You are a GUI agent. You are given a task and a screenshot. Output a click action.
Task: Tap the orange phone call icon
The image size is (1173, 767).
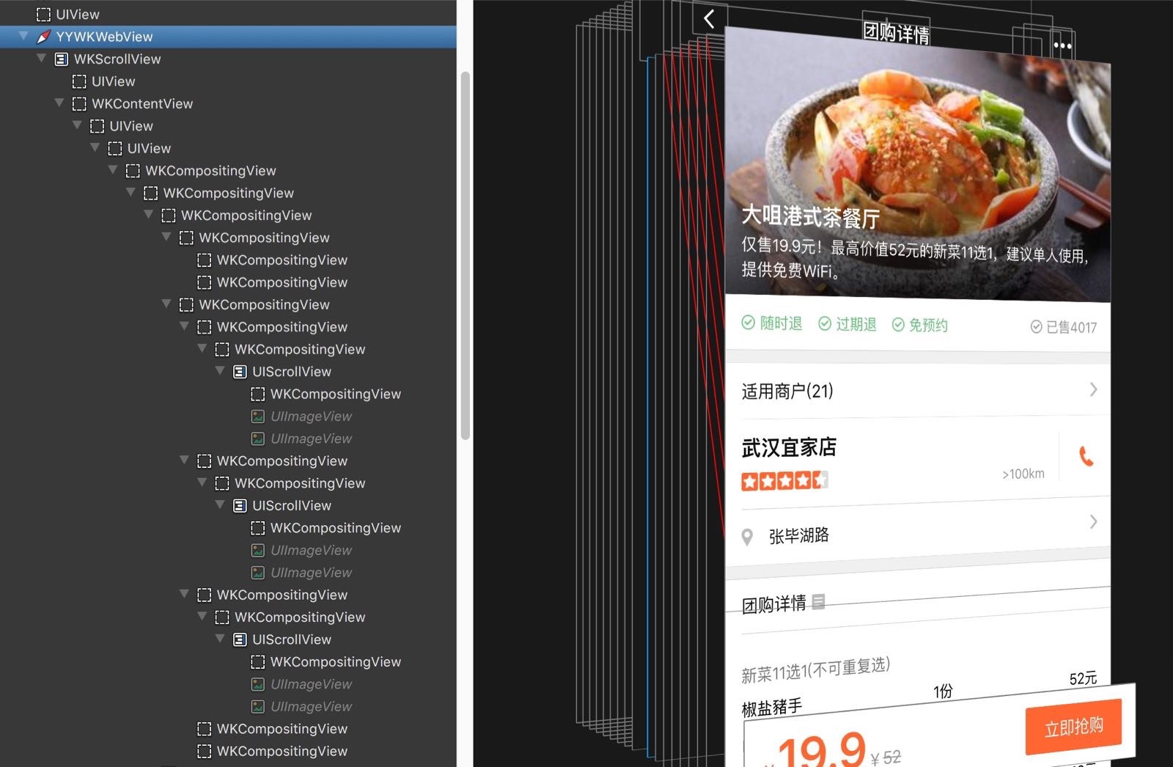(1086, 457)
